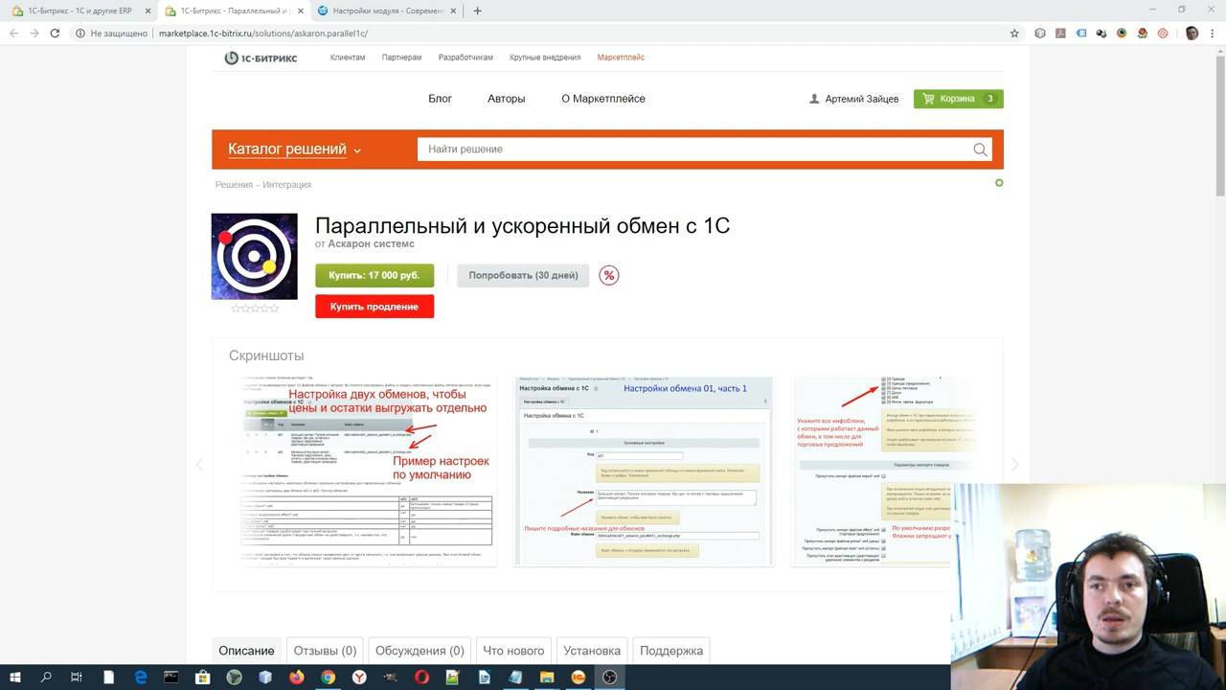Image resolution: width=1226 pixels, height=690 pixels.
Task: Open the Маркетплейс menu item
Action: (x=621, y=57)
